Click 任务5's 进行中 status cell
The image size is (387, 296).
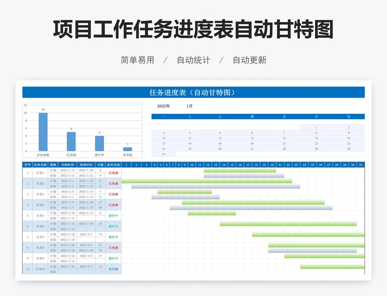pos(113,216)
